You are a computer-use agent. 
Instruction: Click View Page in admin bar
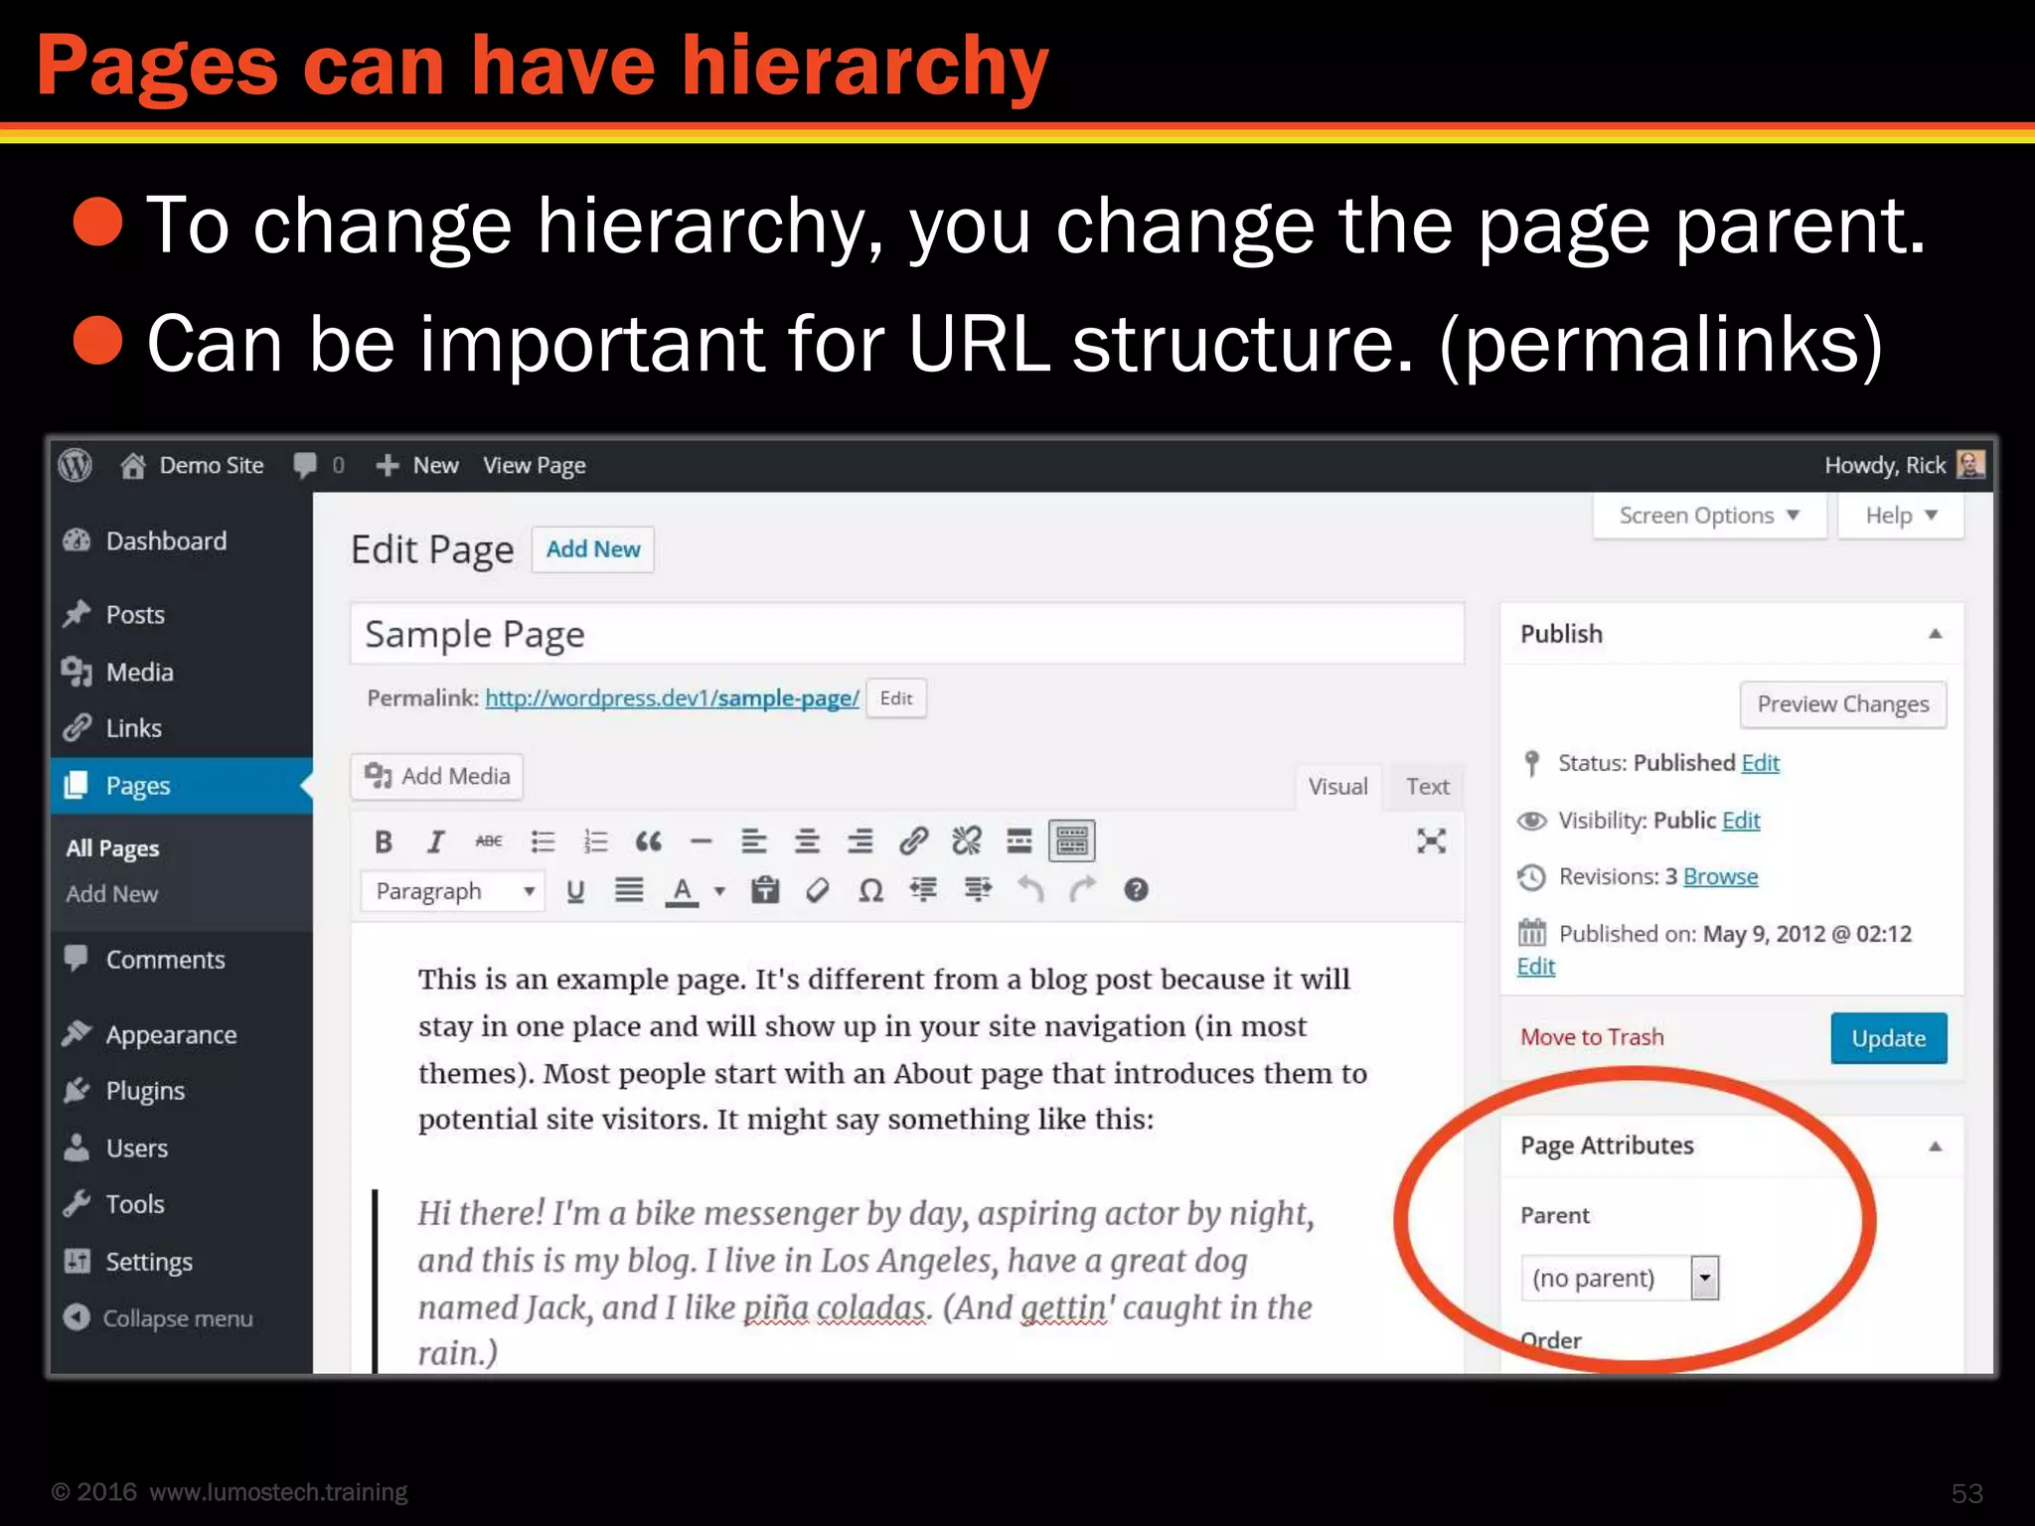[535, 465]
